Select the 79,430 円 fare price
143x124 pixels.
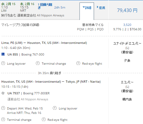pyautogui.click(x=127, y=10)
